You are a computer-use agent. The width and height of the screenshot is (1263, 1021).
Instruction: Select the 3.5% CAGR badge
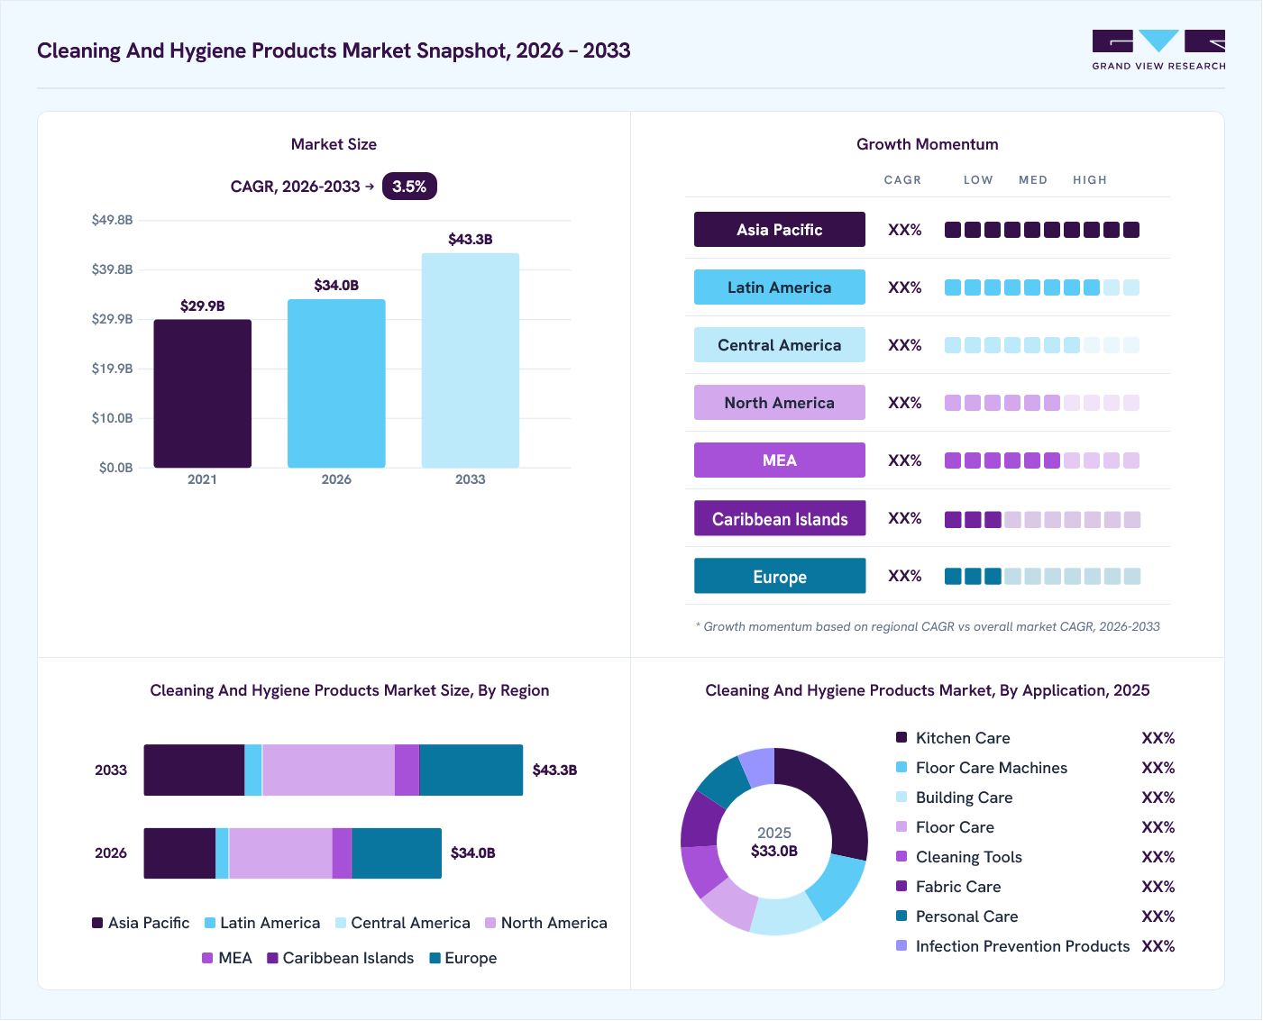point(409,187)
